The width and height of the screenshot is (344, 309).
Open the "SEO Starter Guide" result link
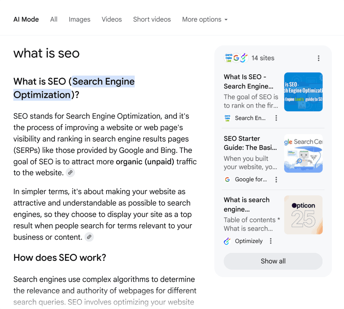250,143
